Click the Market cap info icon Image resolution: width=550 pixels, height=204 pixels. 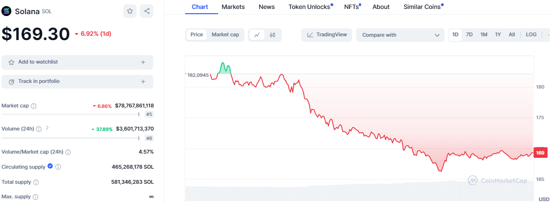(34, 106)
